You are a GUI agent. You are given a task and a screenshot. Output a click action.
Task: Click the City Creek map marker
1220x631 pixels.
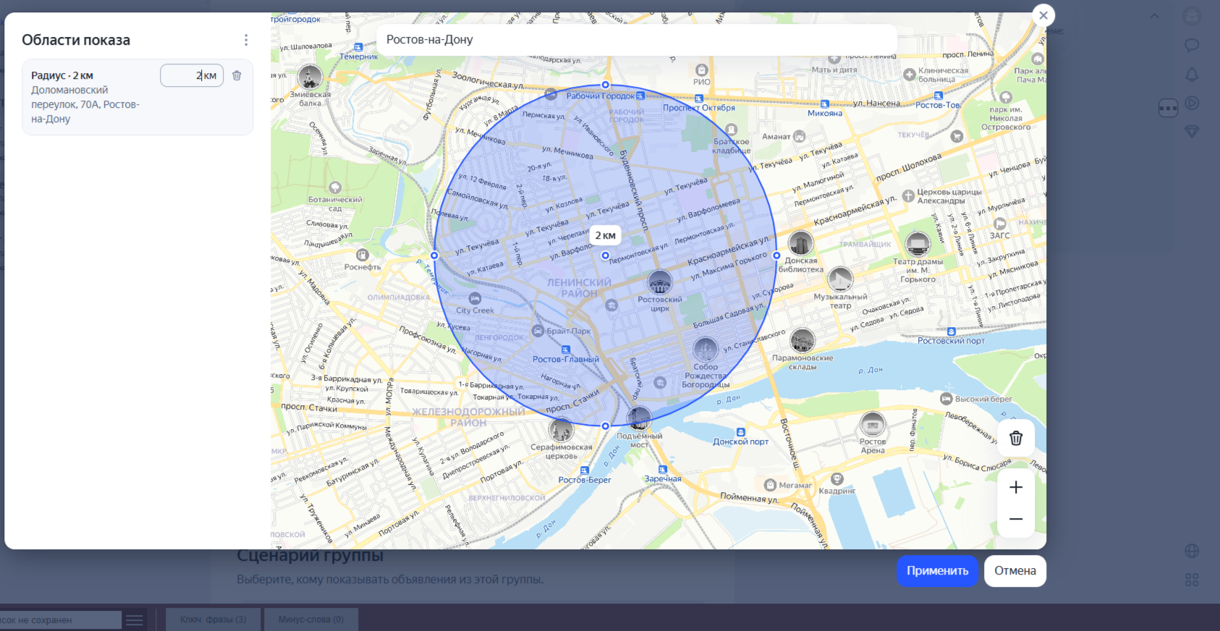tap(475, 298)
